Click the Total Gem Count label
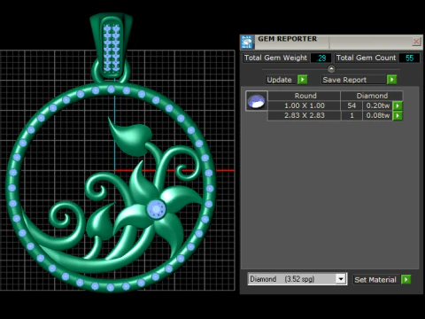This screenshot has height=319, width=425. [x=366, y=58]
